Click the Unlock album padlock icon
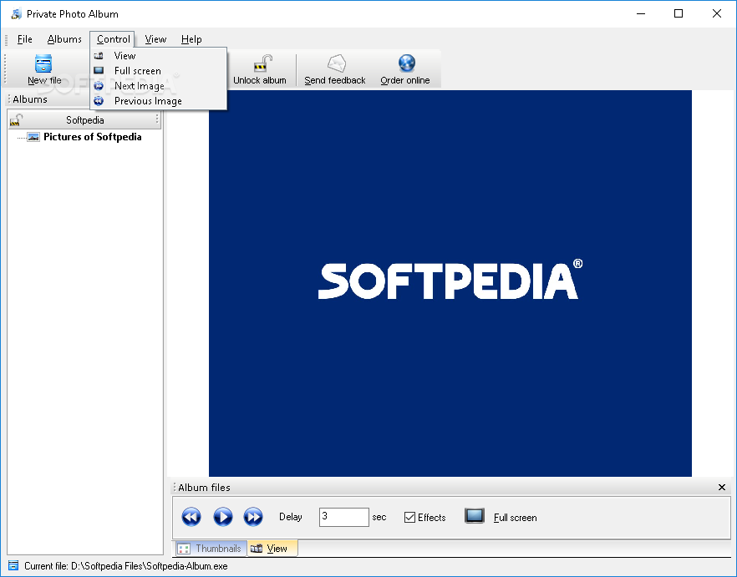Screen dimensions: 737x577 [x=262, y=63]
